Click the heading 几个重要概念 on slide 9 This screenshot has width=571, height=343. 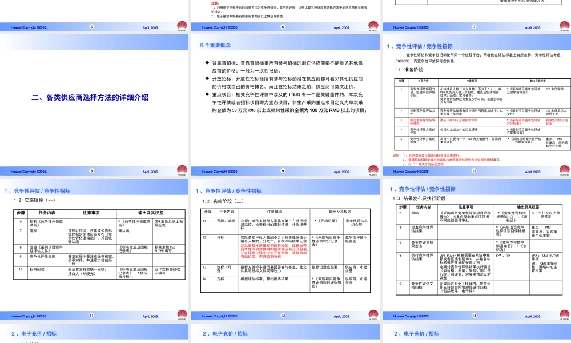[215, 45]
